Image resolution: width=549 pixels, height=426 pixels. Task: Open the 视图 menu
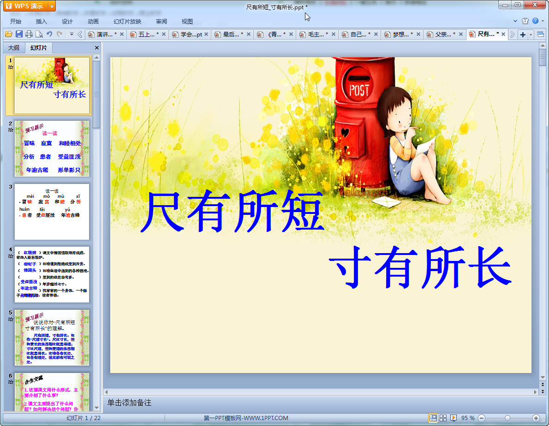187,21
